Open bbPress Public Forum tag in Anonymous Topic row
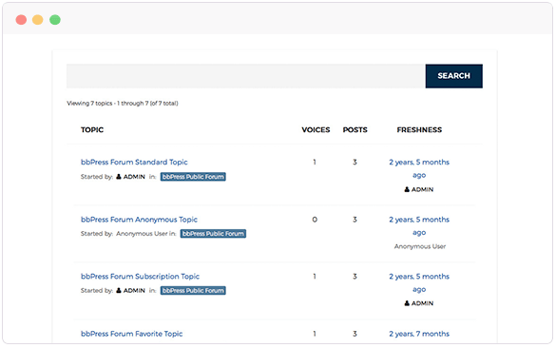The width and height of the screenshot is (556, 348). click(x=213, y=234)
